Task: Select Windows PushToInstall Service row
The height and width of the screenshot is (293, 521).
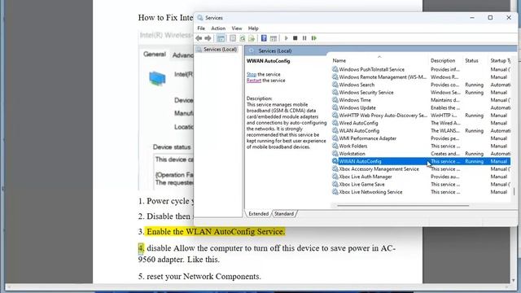Action: click(421, 69)
